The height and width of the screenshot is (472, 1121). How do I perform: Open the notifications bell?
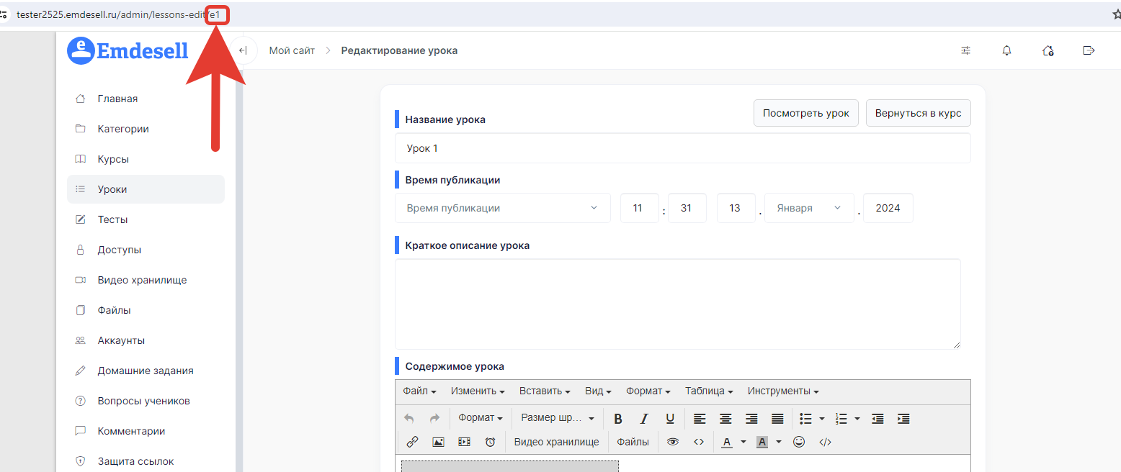tap(1007, 50)
